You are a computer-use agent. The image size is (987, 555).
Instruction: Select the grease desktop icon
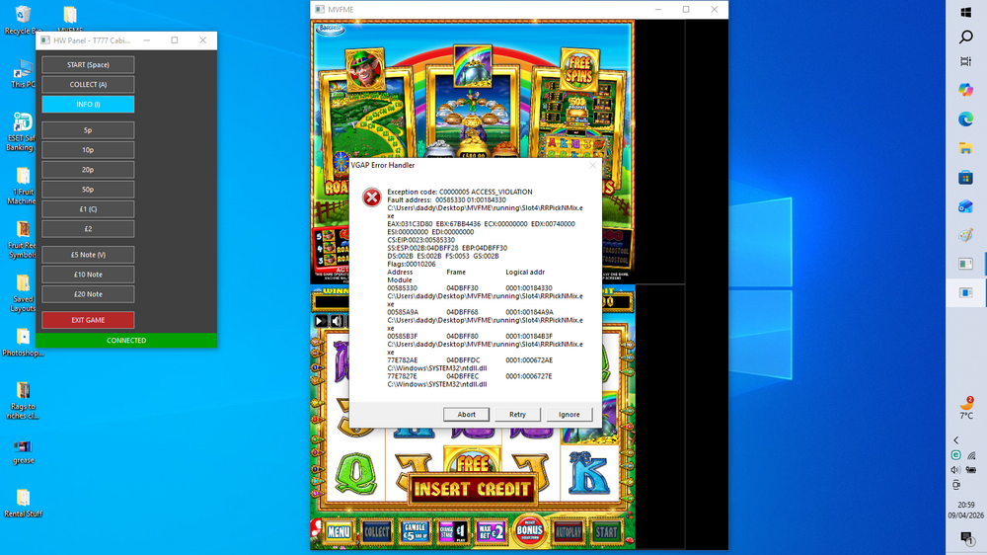click(x=24, y=453)
